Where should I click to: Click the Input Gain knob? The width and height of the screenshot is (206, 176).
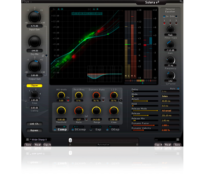[x=34, y=17]
